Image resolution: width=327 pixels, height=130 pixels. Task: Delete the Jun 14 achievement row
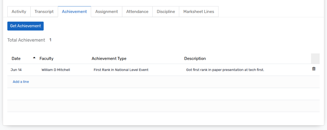click(314, 69)
